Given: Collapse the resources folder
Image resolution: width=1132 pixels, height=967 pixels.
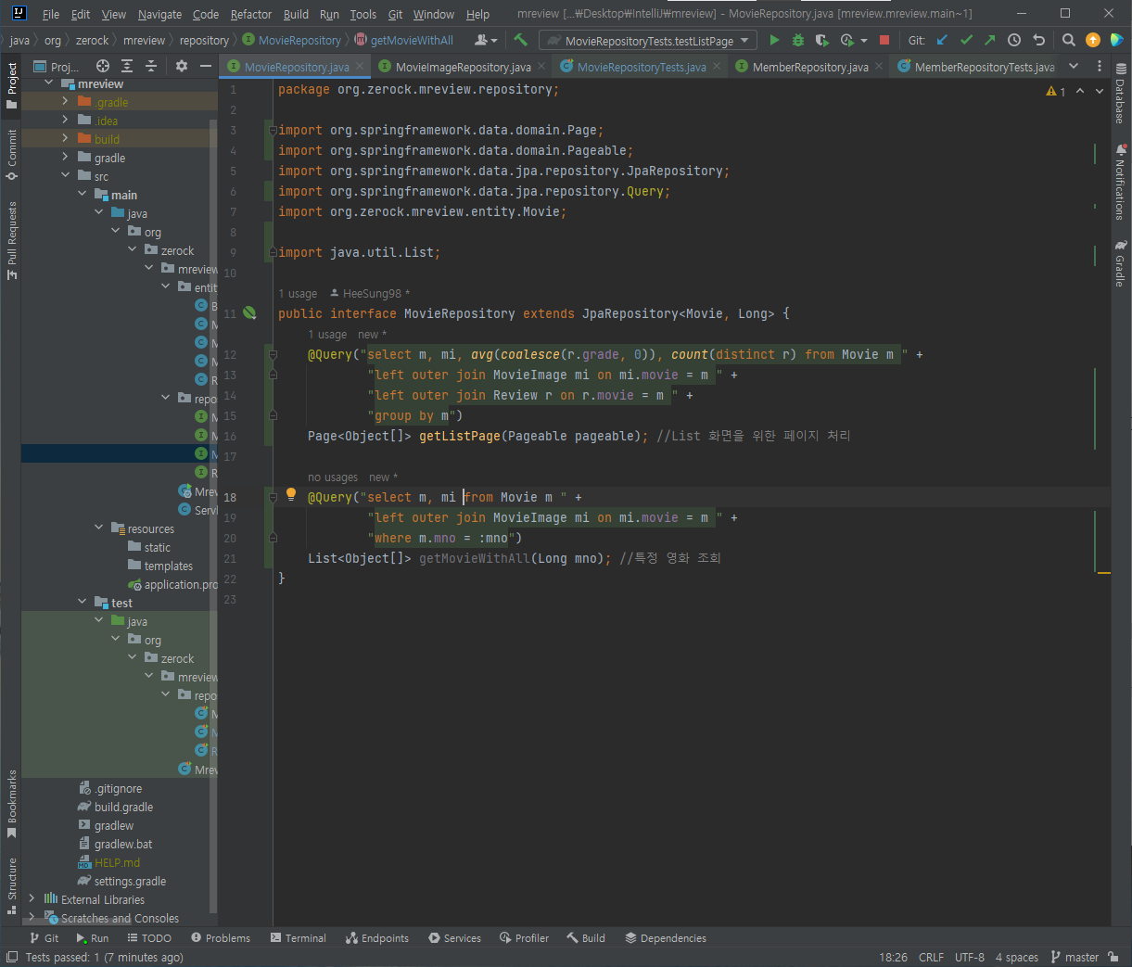Looking at the screenshot, I should pos(99,528).
